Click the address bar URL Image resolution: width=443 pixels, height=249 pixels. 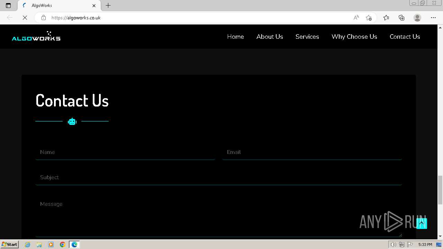tap(76, 18)
